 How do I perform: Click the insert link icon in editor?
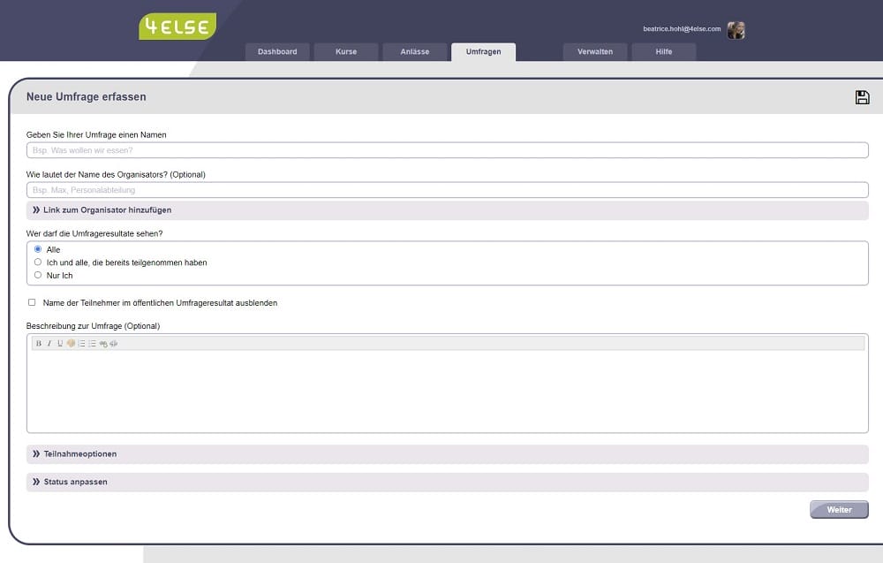(x=103, y=344)
